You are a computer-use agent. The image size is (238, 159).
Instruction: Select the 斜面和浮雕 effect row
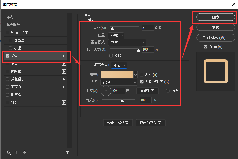pos(36,33)
